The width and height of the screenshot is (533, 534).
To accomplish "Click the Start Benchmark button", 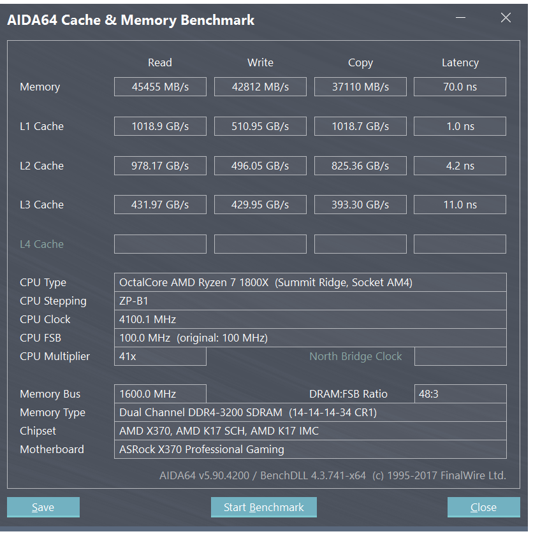I will pos(264,507).
